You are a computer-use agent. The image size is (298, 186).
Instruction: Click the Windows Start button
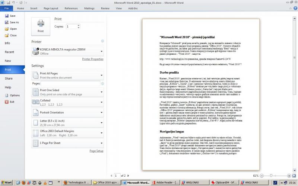point(6,183)
